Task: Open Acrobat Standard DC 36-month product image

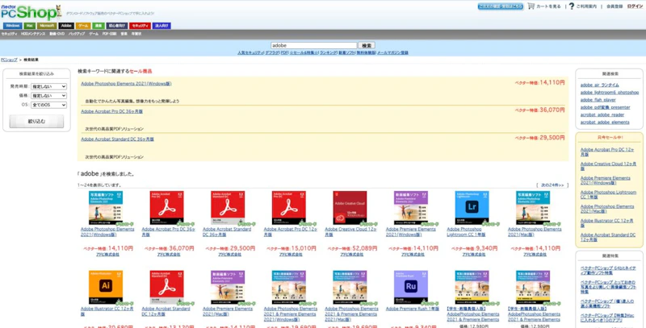Action: point(228,208)
